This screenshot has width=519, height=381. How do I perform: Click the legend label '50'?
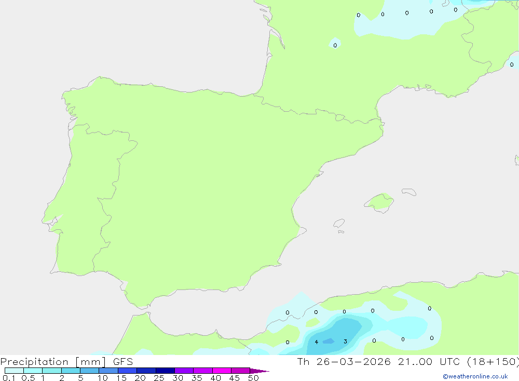point(253,378)
